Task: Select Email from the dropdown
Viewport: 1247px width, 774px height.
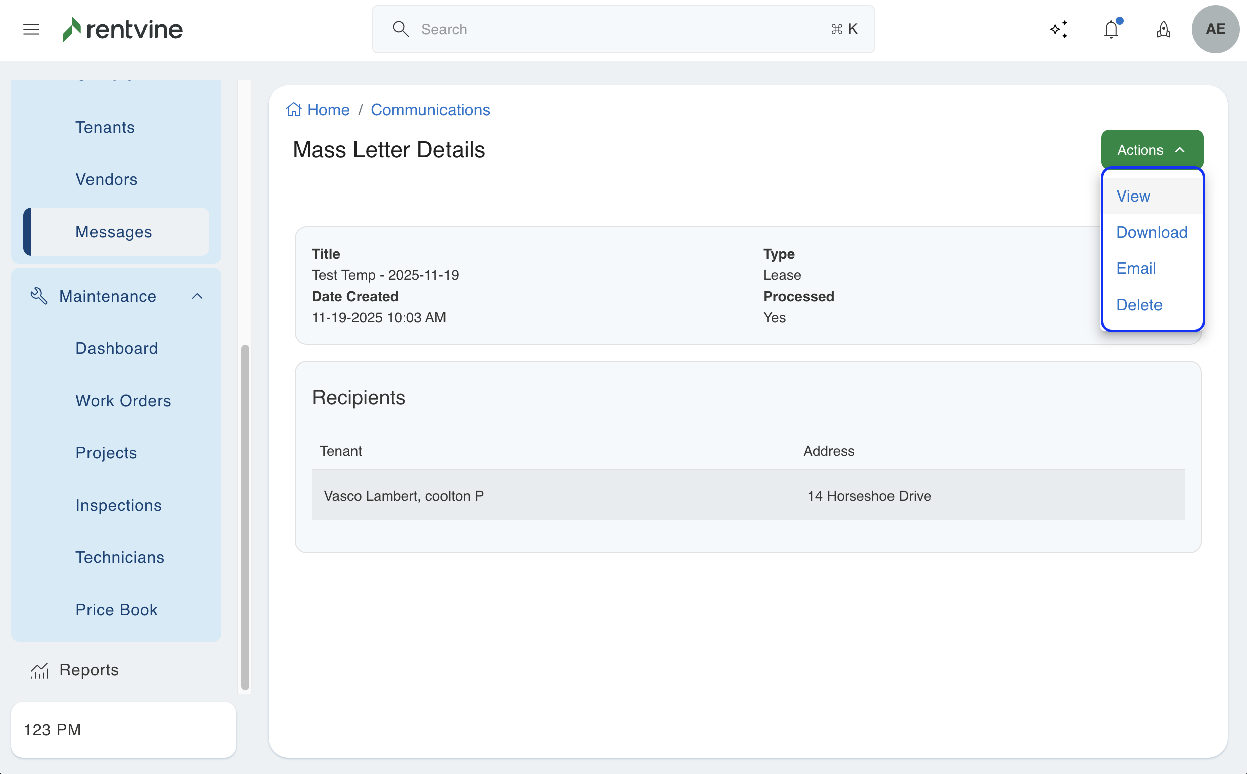Action: (1136, 268)
